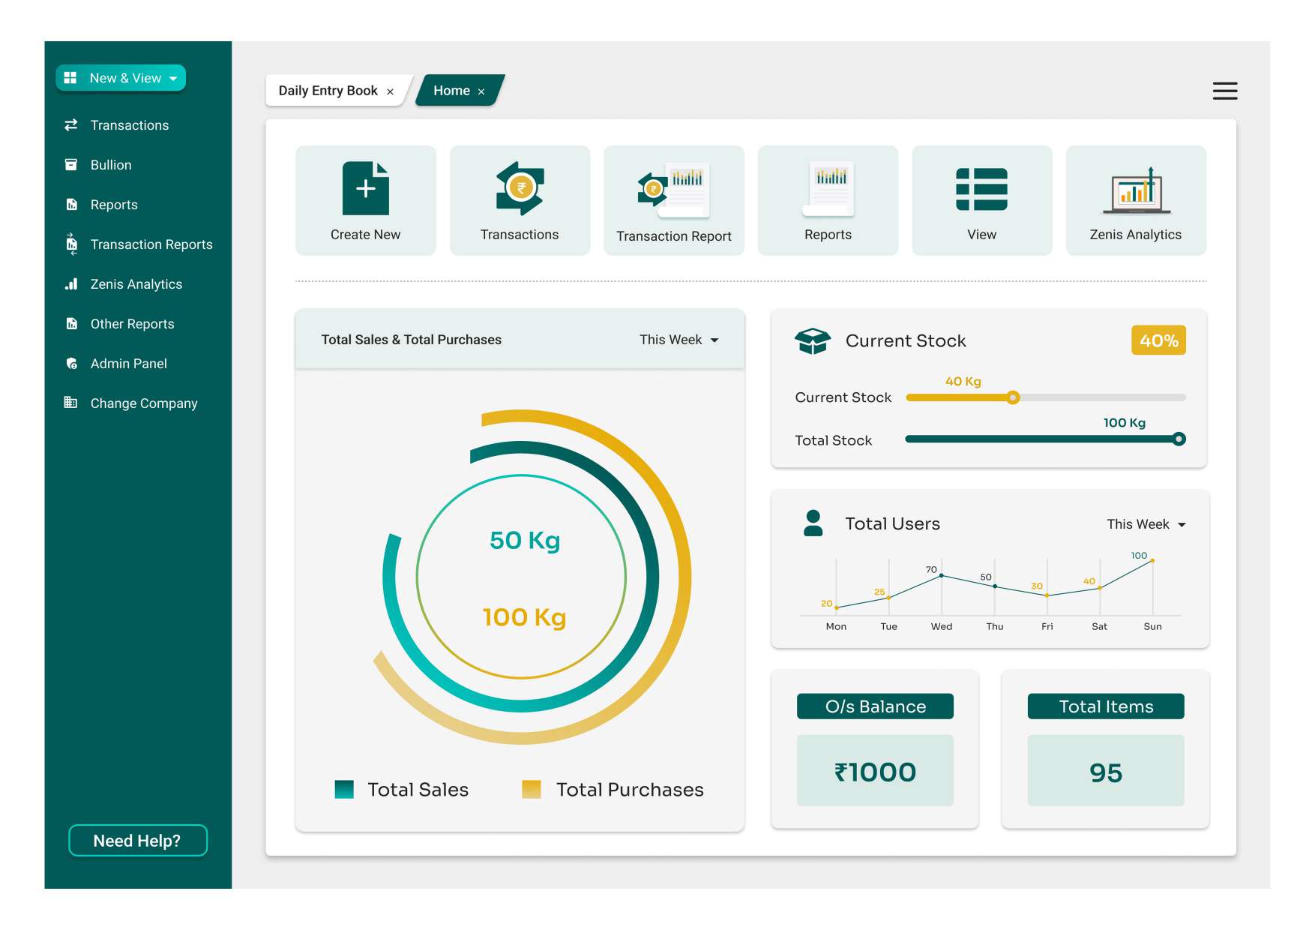Open the hamburger menu icon
This screenshot has width=1315, height=930.
1224,91
